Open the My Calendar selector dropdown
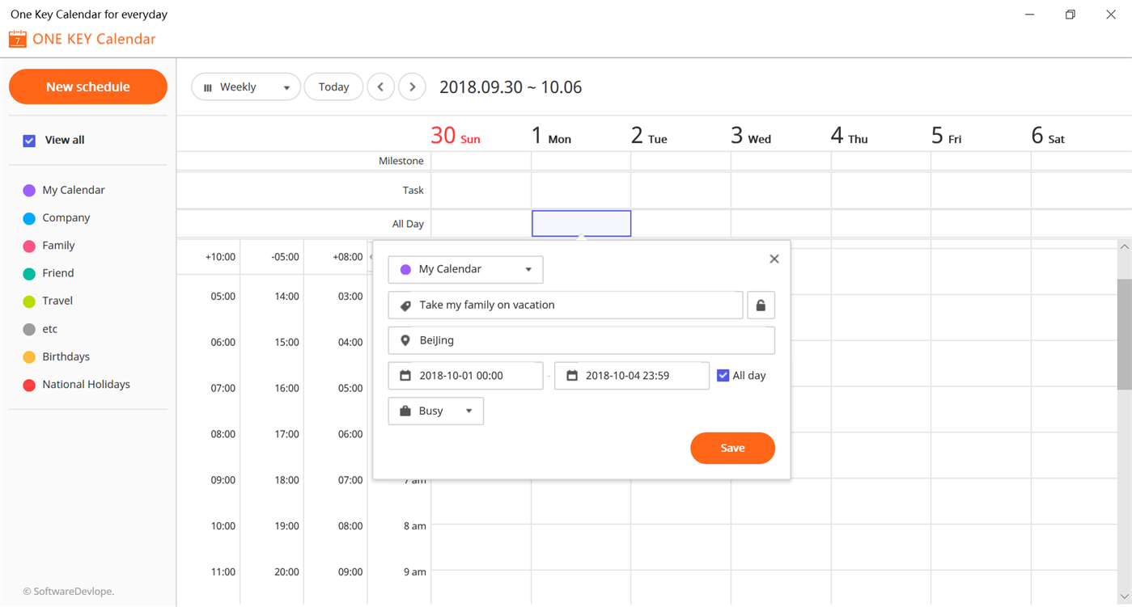This screenshot has width=1132, height=607. tap(531, 269)
